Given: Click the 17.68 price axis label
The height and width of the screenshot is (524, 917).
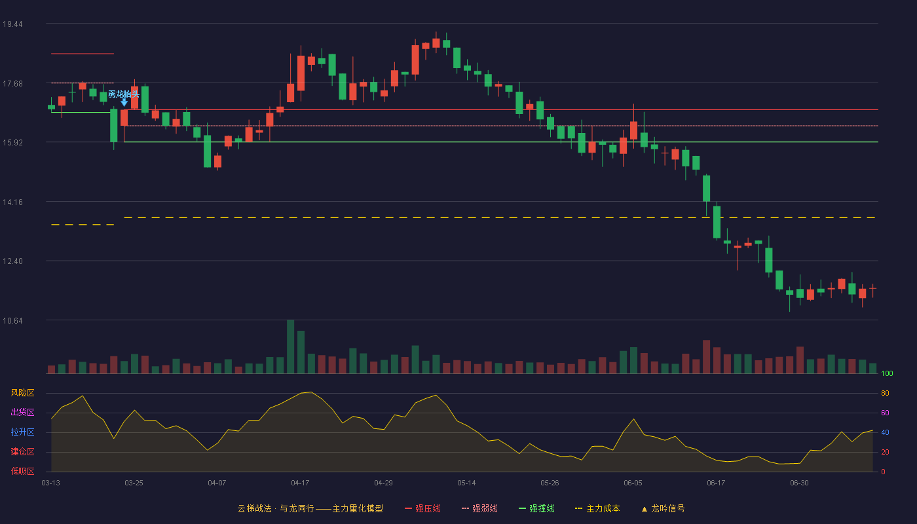Looking at the screenshot, I should coord(12,83).
